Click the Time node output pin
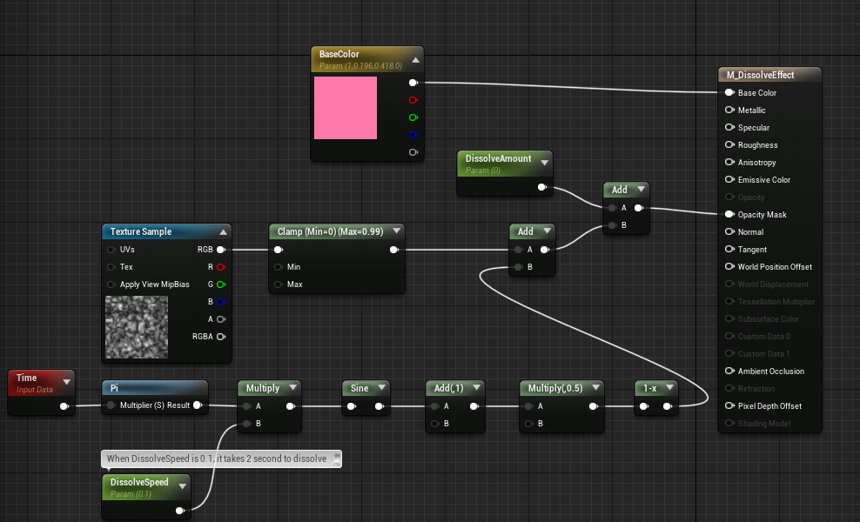 [64, 406]
